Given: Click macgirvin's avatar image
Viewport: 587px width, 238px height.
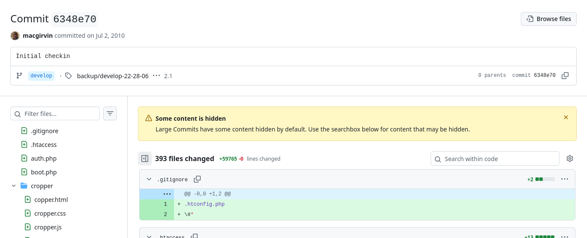Looking at the screenshot, I should pyautogui.click(x=15, y=36).
